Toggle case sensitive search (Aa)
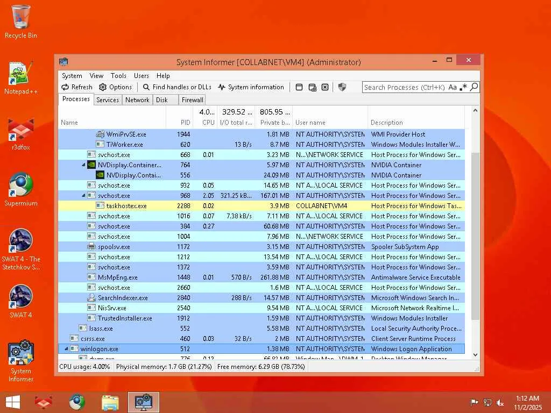Screen dimensions: 551x413 (452, 87)
